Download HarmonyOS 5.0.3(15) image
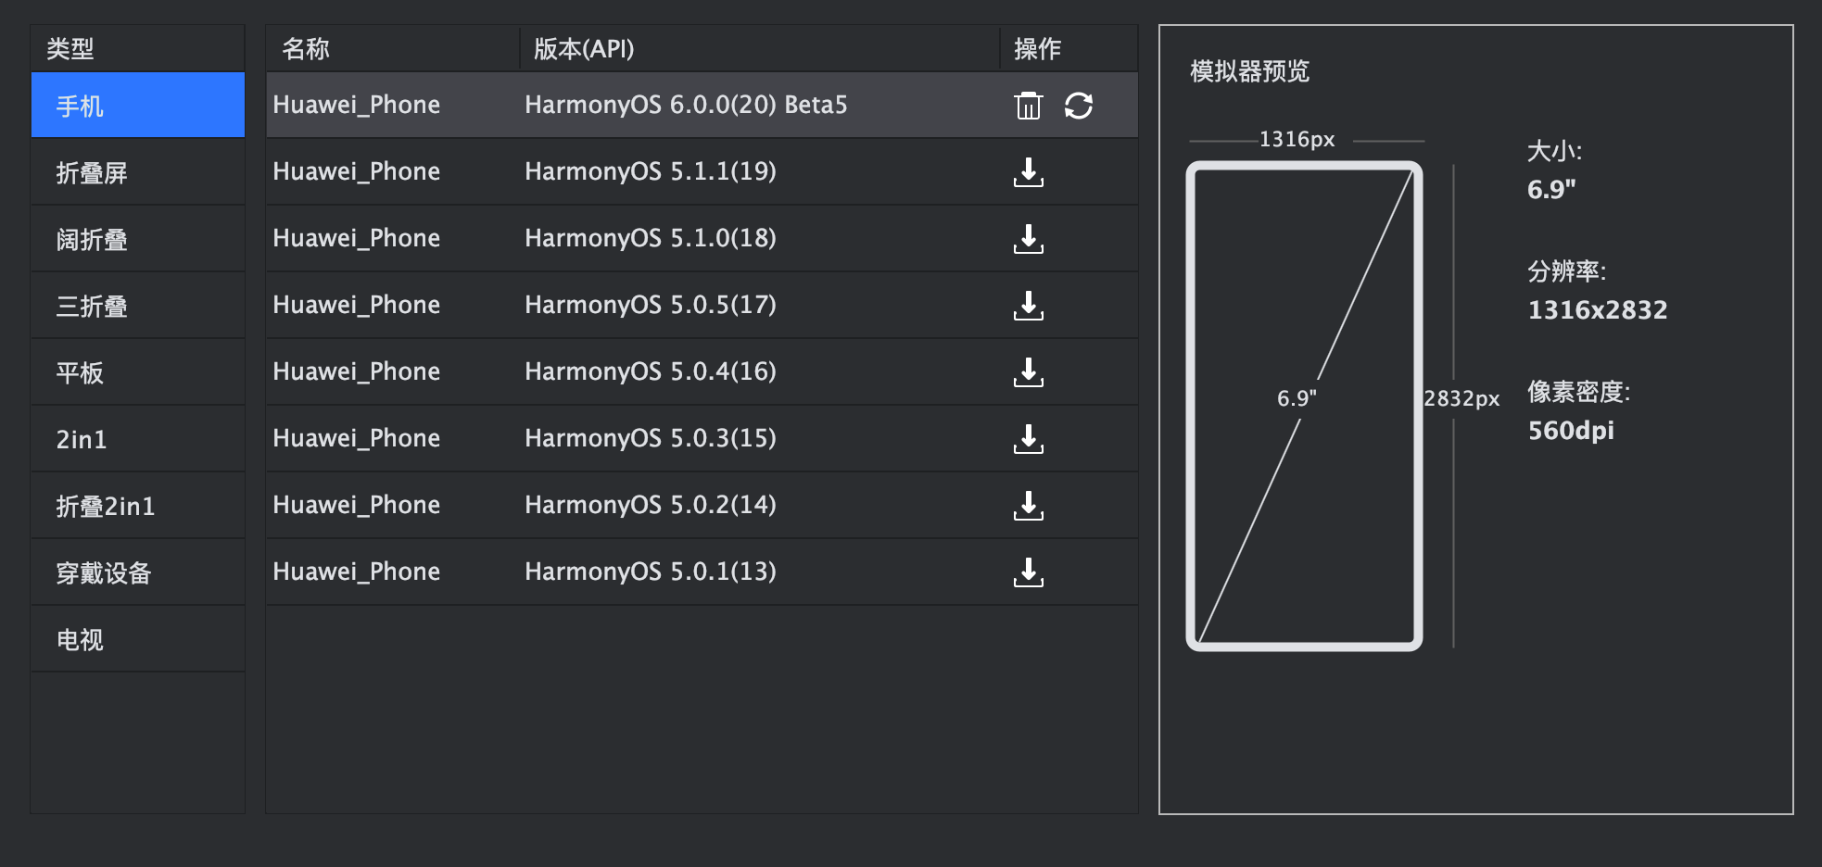 point(1028,439)
